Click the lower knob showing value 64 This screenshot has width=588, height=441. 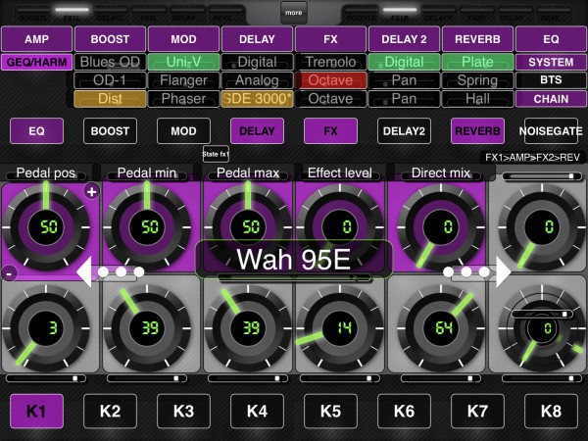point(441,328)
